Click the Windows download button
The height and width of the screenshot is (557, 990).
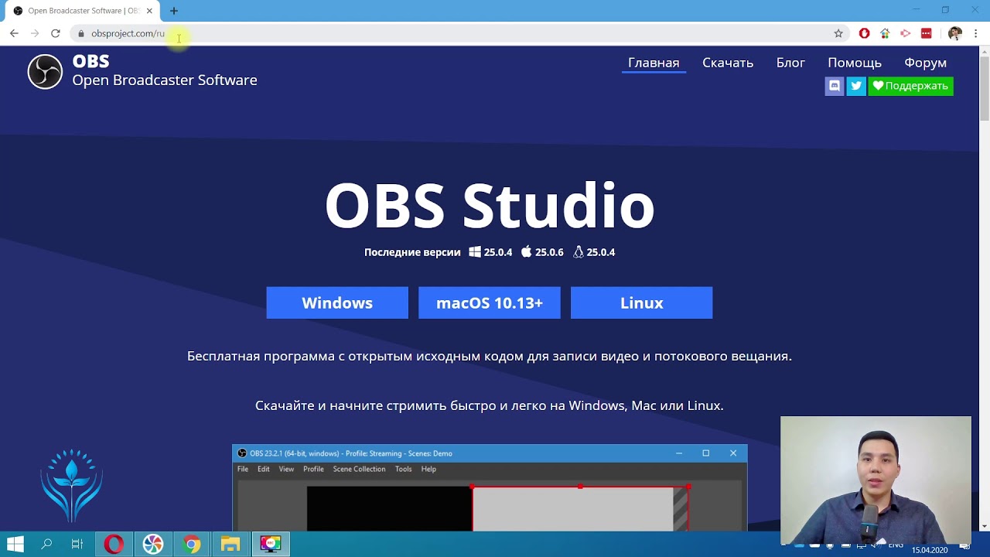[x=337, y=302]
